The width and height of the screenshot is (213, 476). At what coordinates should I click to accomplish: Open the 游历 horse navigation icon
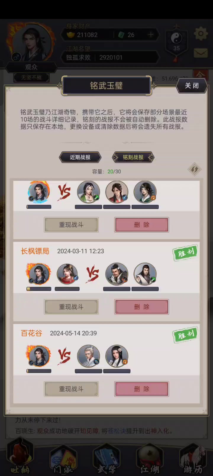(x=193, y=459)
